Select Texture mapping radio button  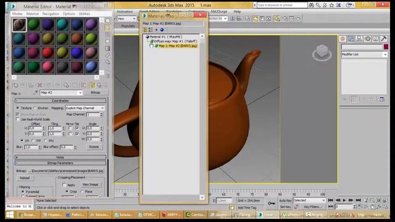coord(18,108)
